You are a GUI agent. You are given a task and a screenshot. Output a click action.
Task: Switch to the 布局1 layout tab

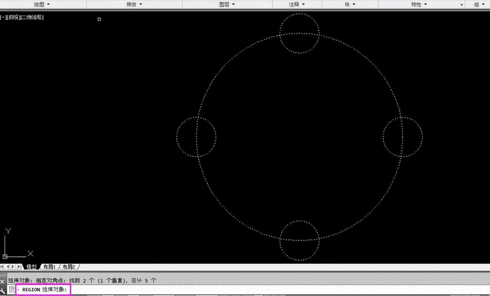point(49,267)
